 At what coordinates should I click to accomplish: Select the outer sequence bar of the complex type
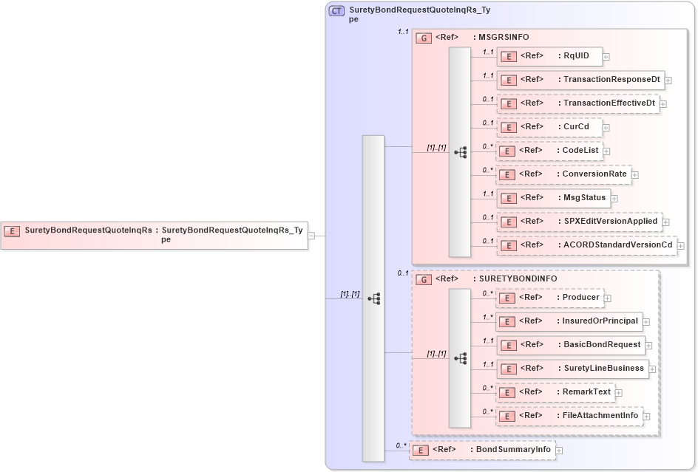(372, 298)
